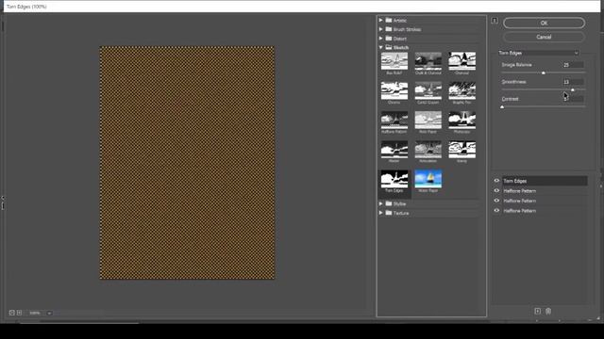Open the preview zoom percentage dropdown

click(49, 314)
